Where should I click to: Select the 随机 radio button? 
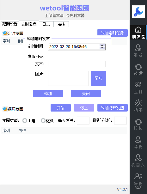pyautogui.click(x=43, y=120)
